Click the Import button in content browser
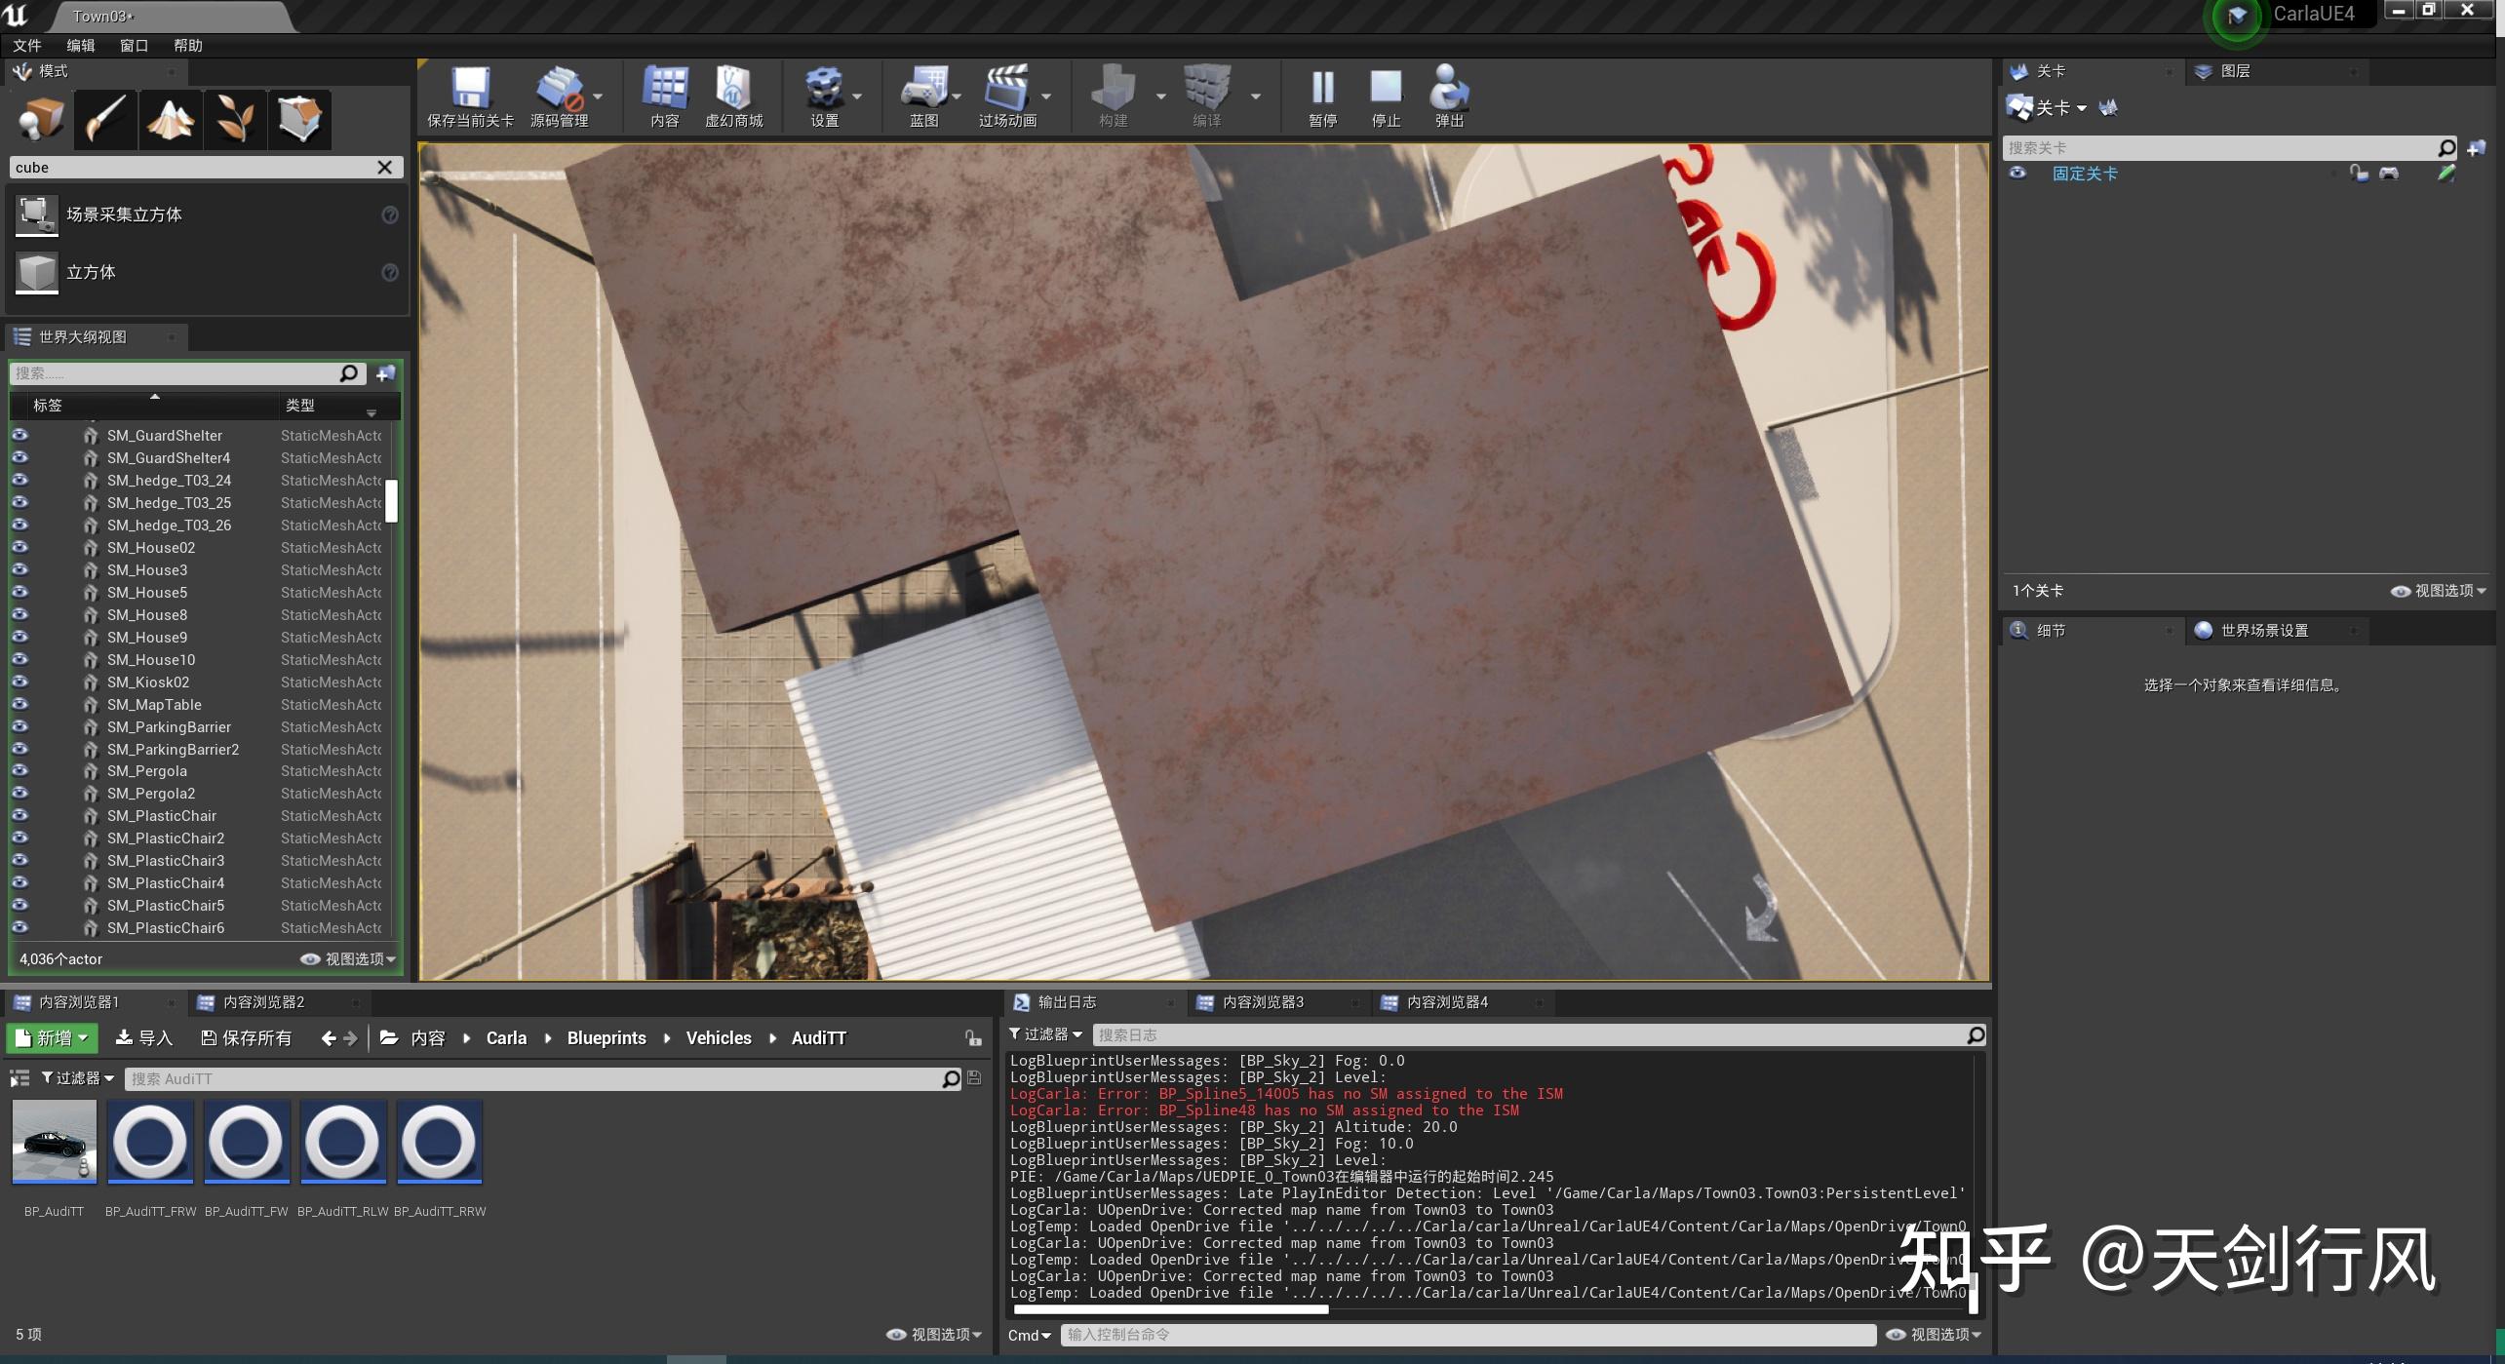 pyautogui.click(x=144, y=1038)
